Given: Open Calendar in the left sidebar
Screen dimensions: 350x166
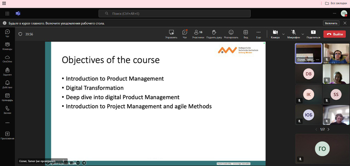Looking at the screenshot, I should (7, 97).
